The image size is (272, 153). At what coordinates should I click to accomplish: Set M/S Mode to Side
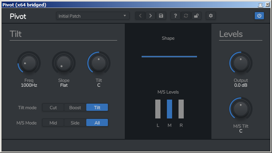75,123
